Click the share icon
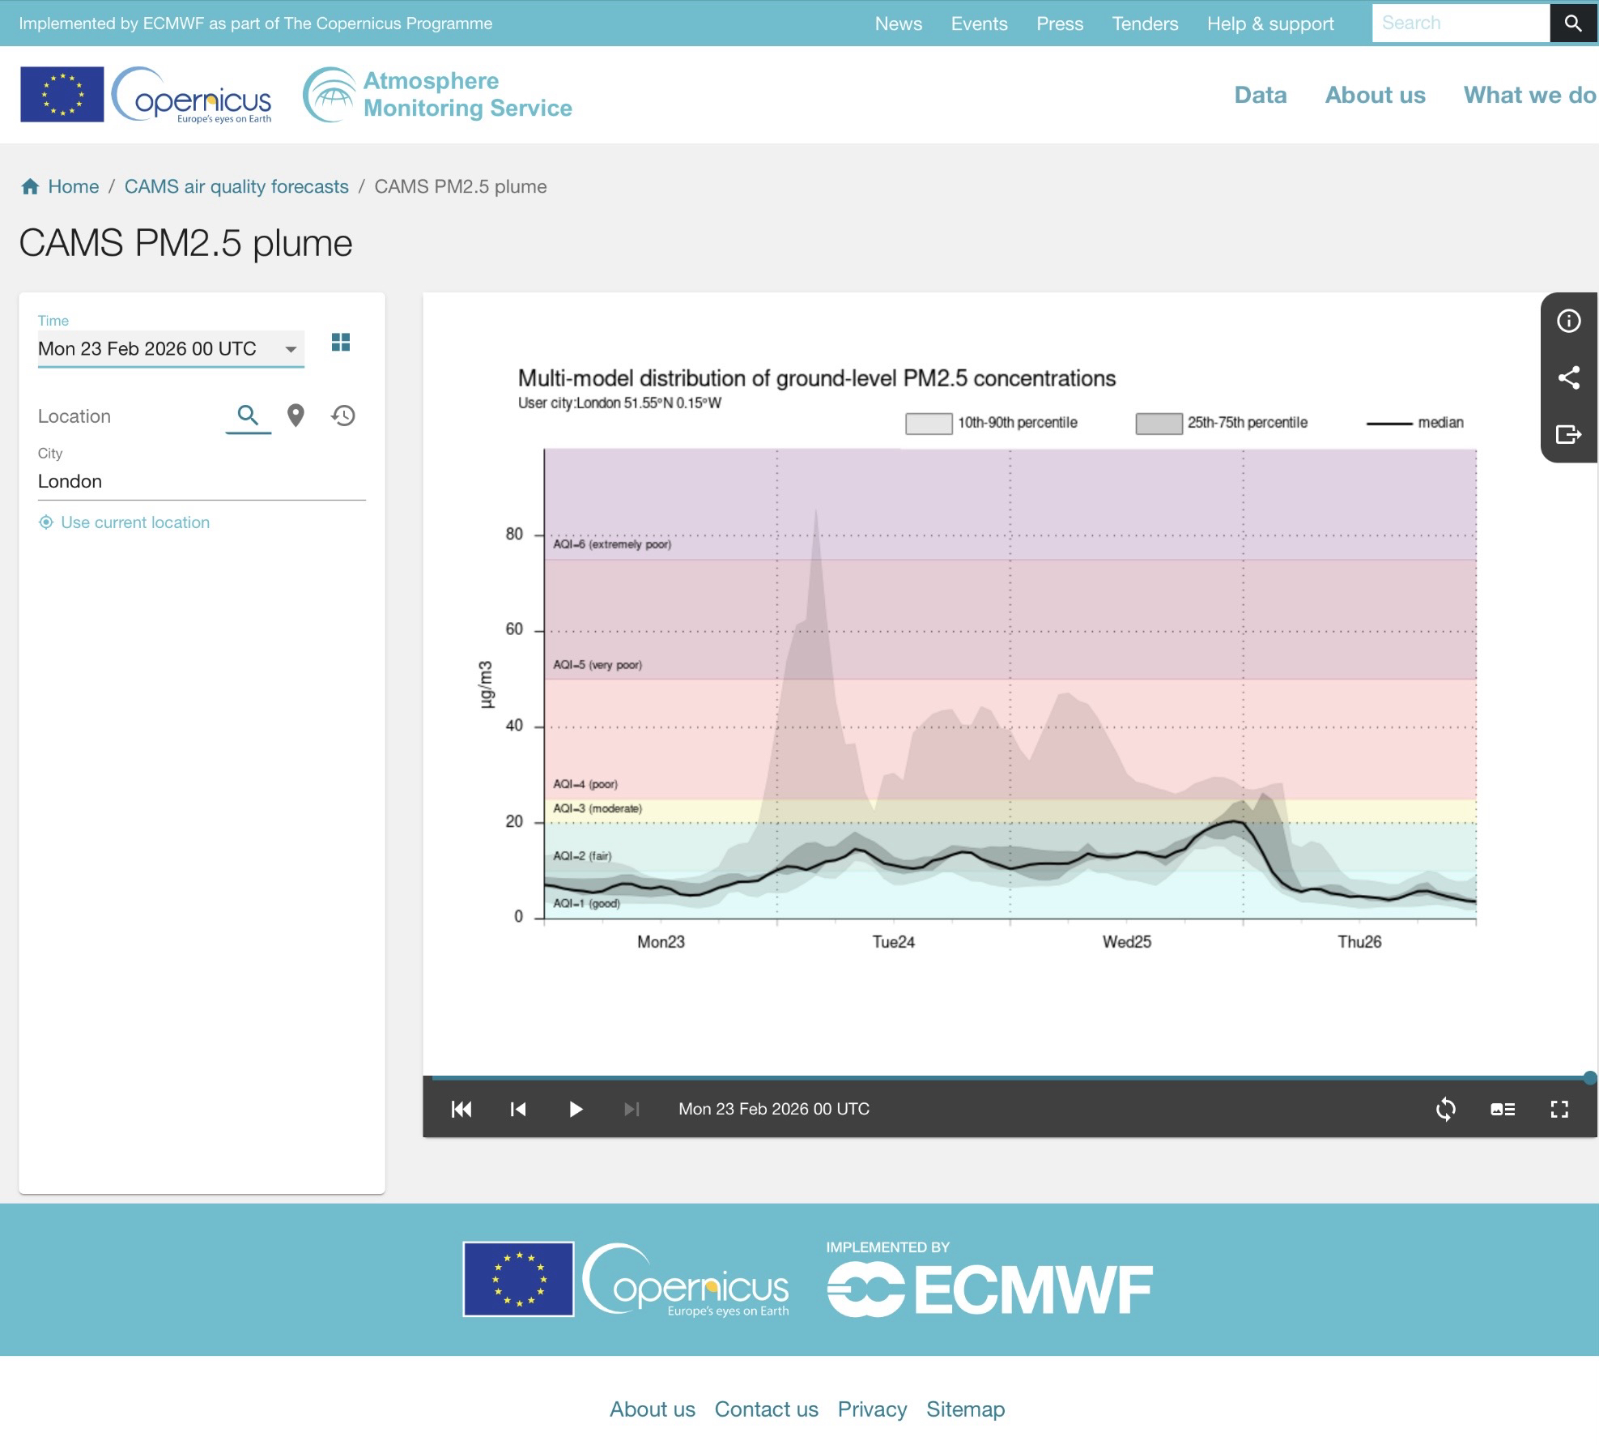 click(x=1568, y=377)
